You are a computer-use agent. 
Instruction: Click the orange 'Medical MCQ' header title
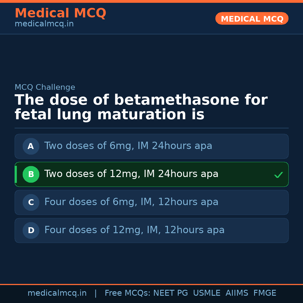60,13
